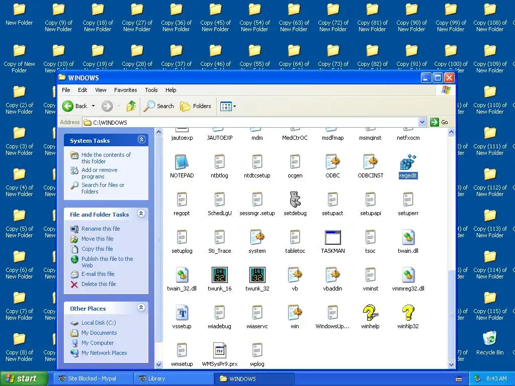The height and width of the screenshot is (386, 515).
Task: Click Copy this file
Action: [x=97, y=249]
